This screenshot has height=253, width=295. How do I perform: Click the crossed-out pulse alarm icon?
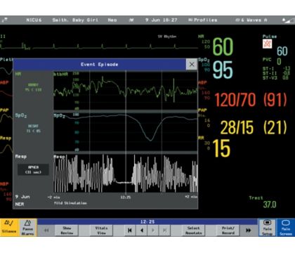click(x=267, y=44)
